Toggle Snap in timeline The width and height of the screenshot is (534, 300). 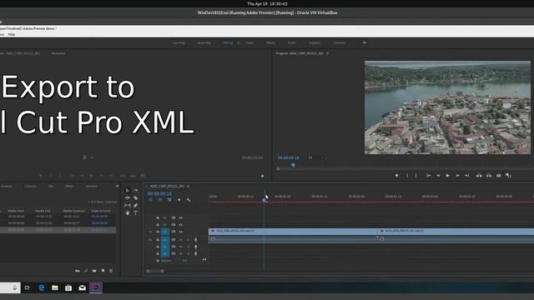[x=160, y=200]
